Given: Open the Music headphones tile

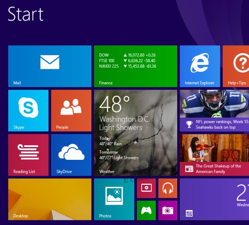Looking at the screenshot, I should [168, 188].
